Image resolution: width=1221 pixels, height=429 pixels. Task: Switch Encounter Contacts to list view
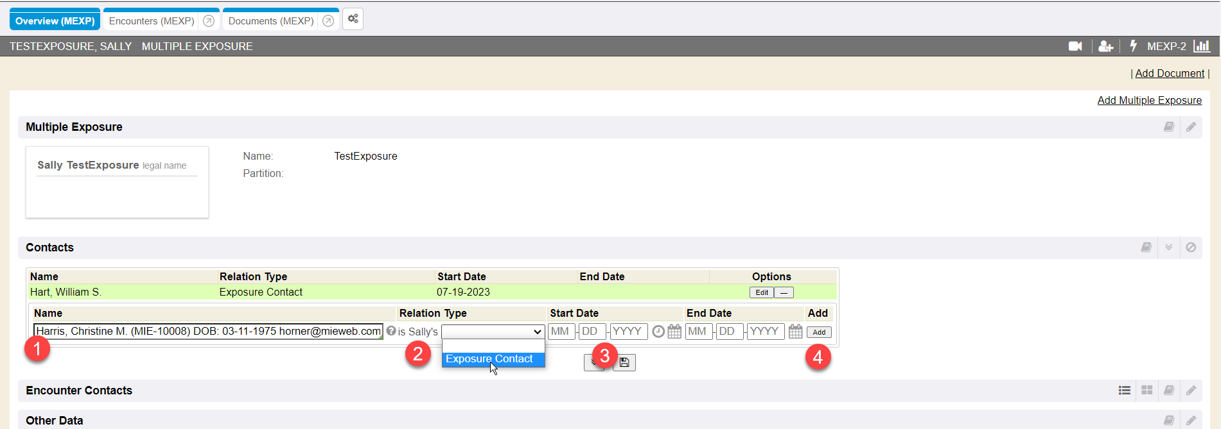tap(1124, 391)
